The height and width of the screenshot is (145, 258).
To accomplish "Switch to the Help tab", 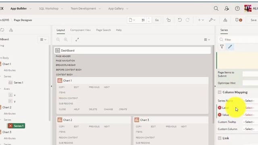I will 119,30.
